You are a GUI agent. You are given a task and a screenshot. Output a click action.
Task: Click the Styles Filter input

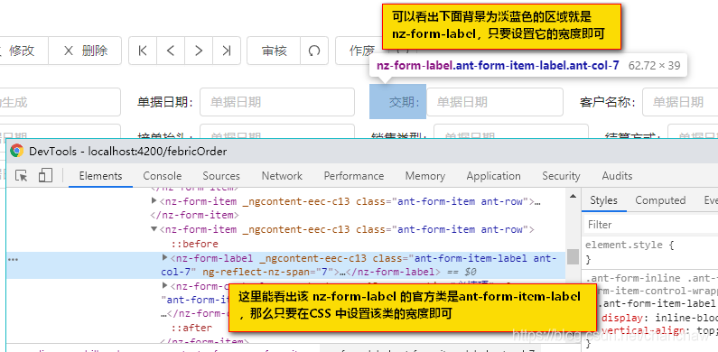[x=650, y=225]
